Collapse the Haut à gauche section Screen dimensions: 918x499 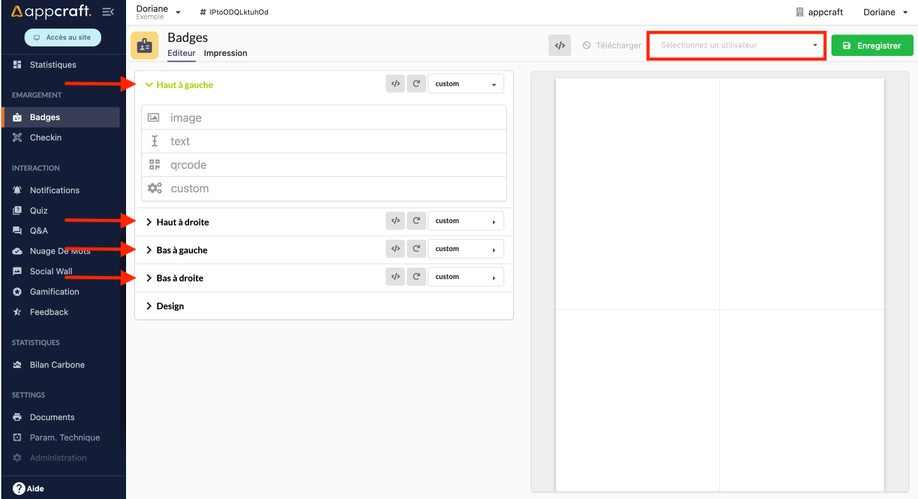(x=180, y=85)
